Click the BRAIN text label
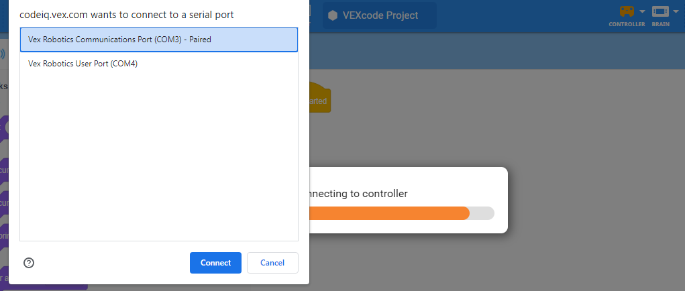 [x=661, y=24]
